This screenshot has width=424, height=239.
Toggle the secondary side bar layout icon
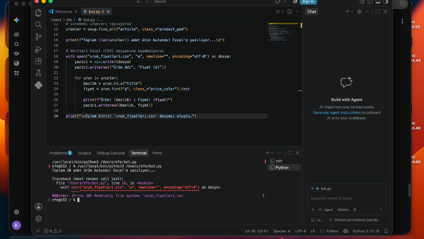click(386, 2)
